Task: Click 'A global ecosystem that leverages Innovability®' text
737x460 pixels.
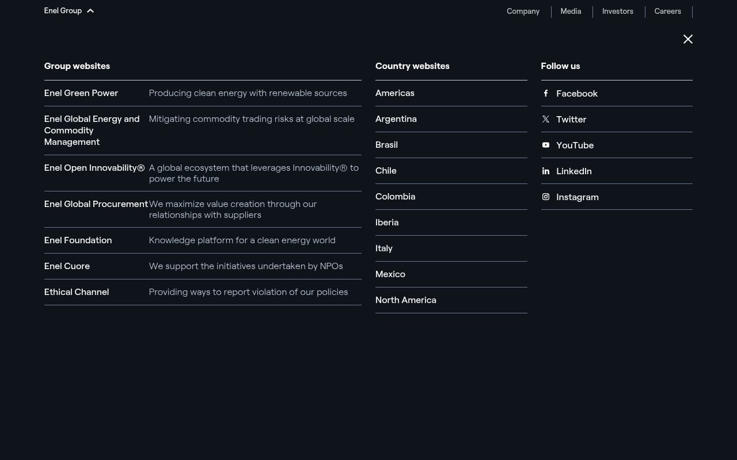Action: click(x=254, y=173)
